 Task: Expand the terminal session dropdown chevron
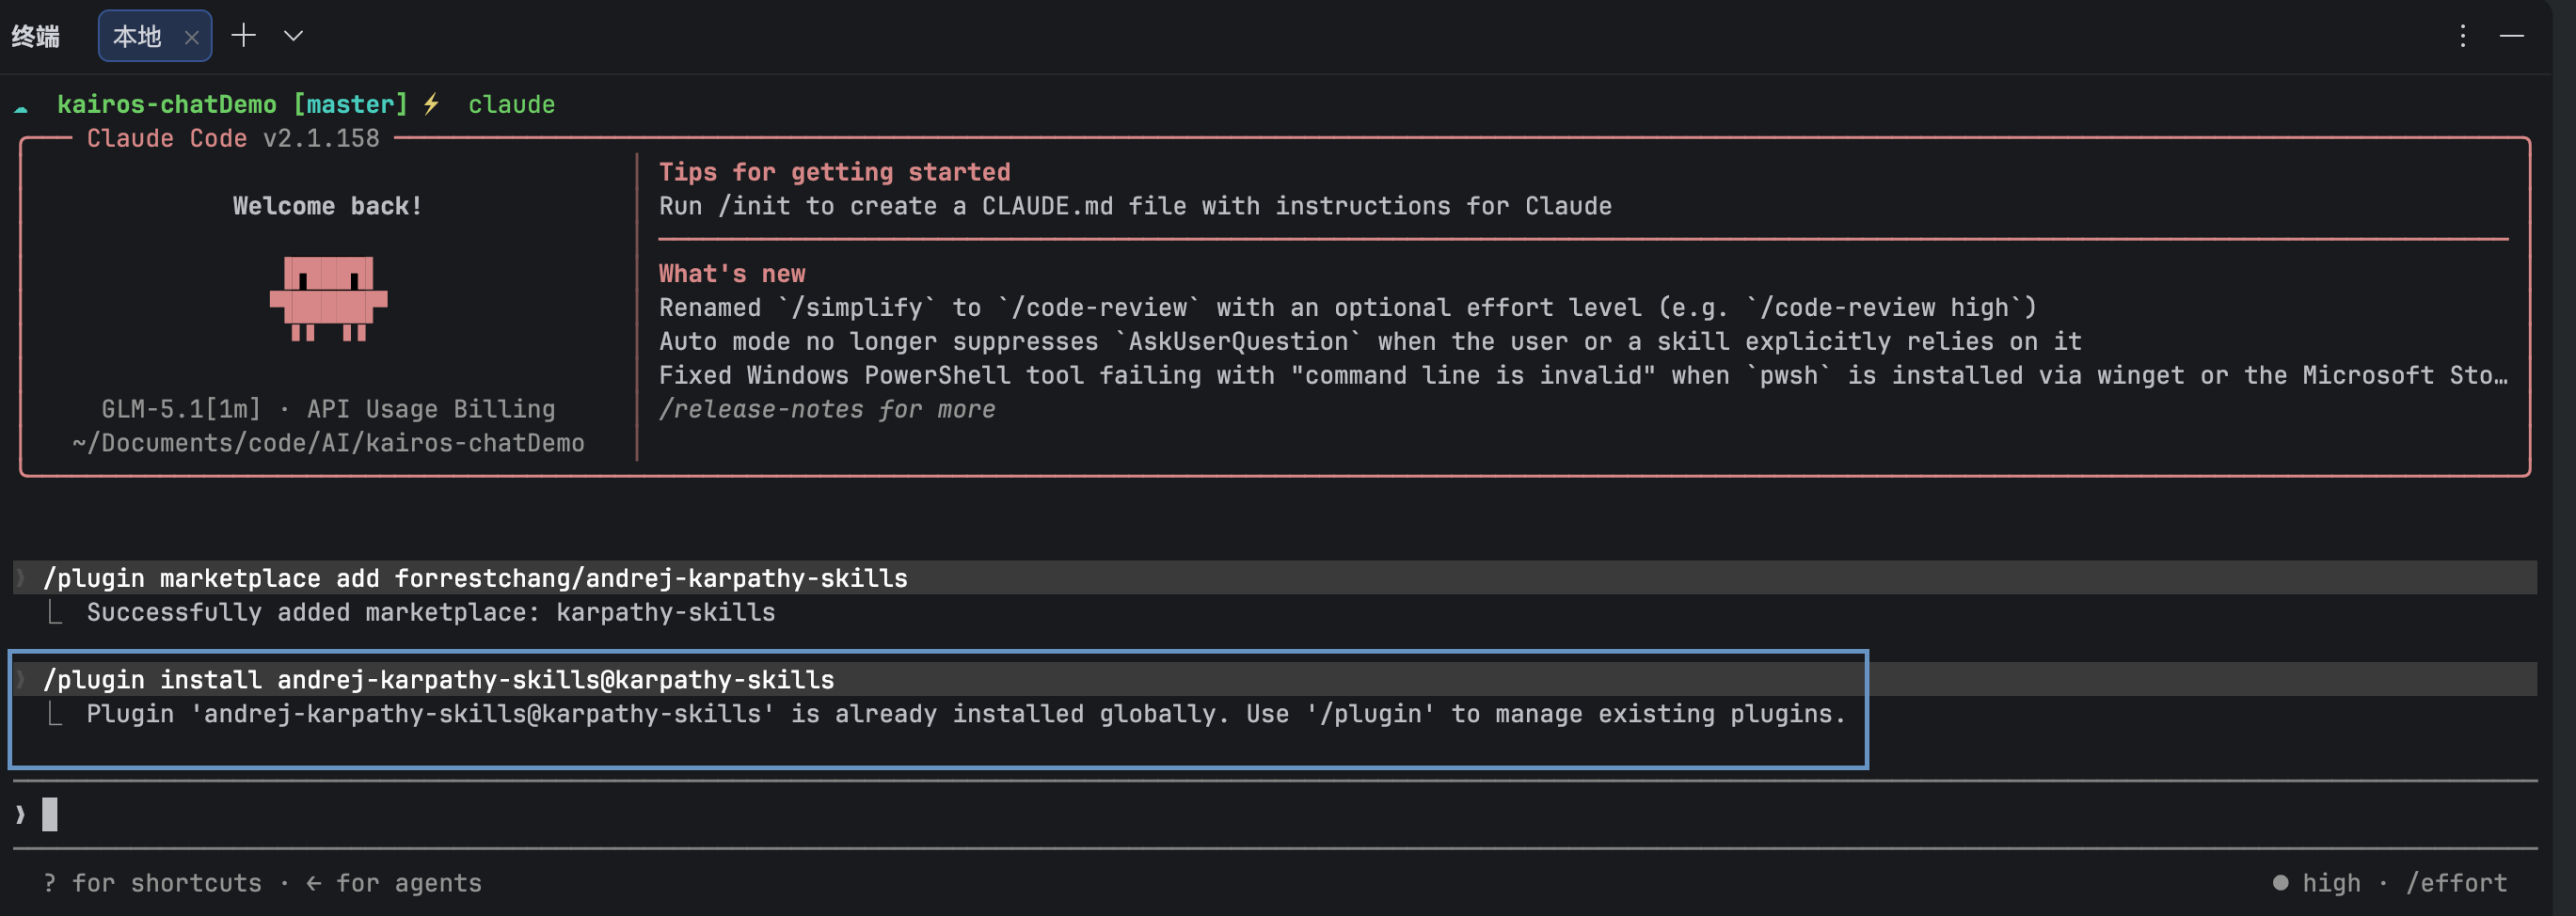tap(293, 36)
